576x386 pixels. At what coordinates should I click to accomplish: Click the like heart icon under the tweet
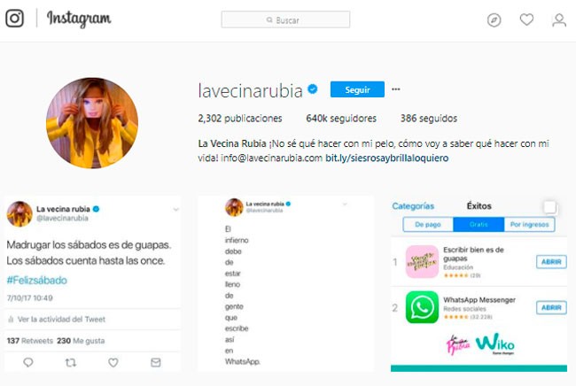pos(113,362)
